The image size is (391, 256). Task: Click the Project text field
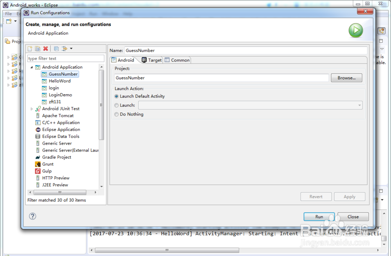221,78
